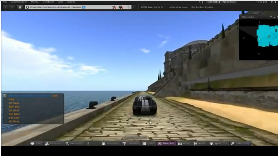Click the blue maturity badge in location bar
Viewport: 278px width, 156px height.
click(x=84, y=7)
